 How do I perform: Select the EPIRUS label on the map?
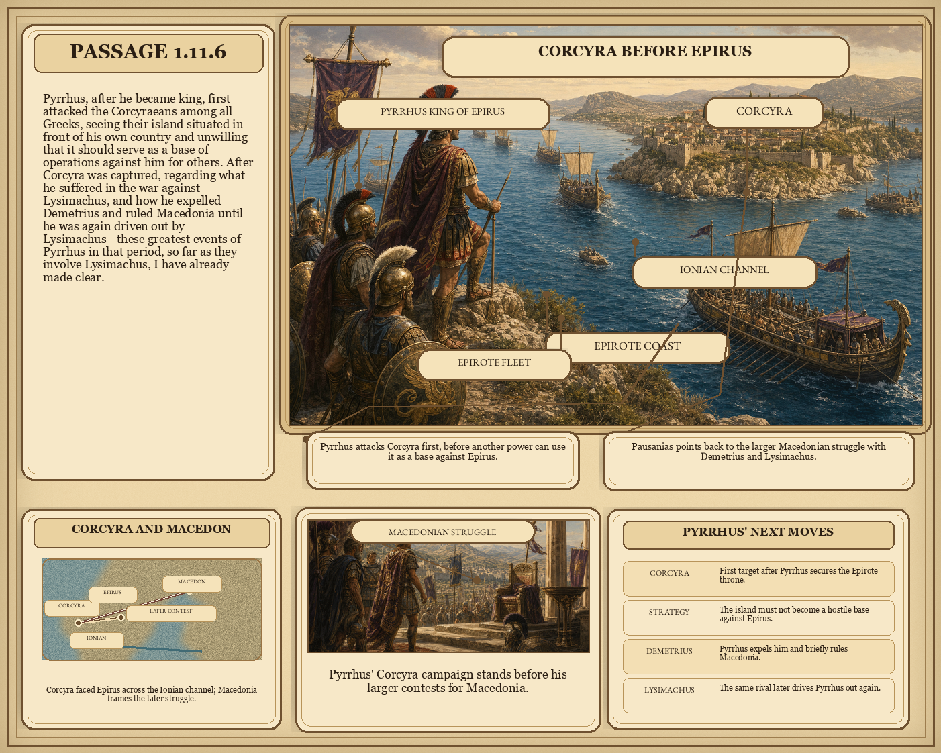(x=113, y=594)
